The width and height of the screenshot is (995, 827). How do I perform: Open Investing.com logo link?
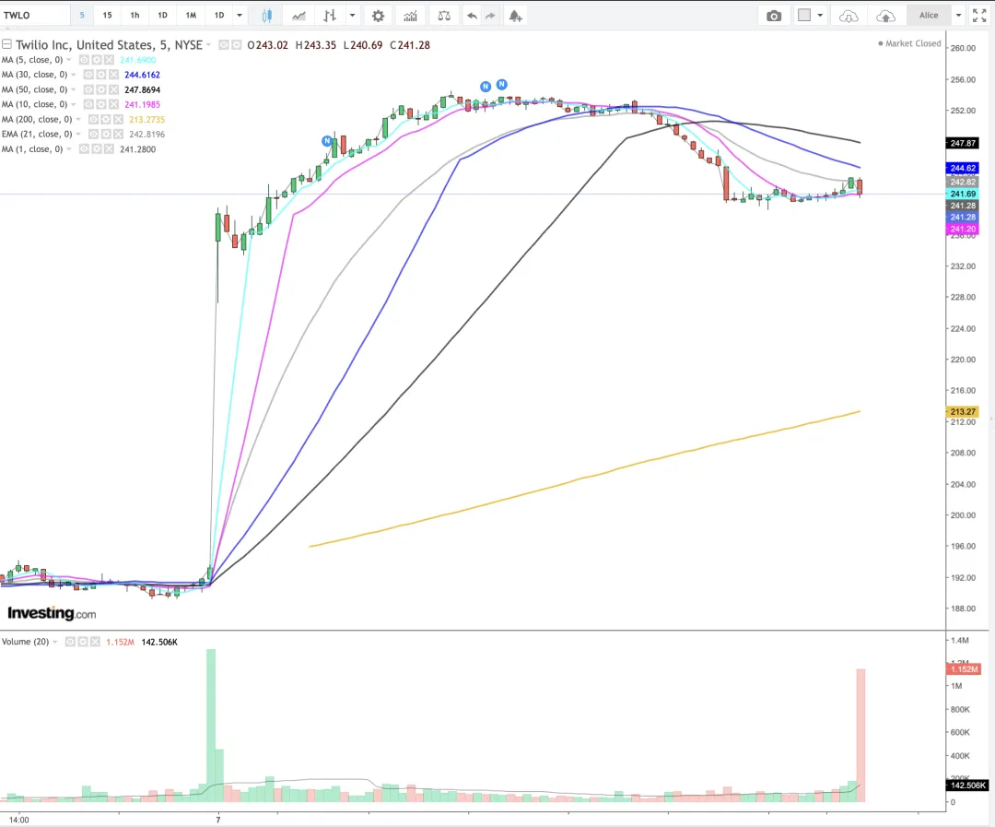pyautogui.click(x=52, y=613)
